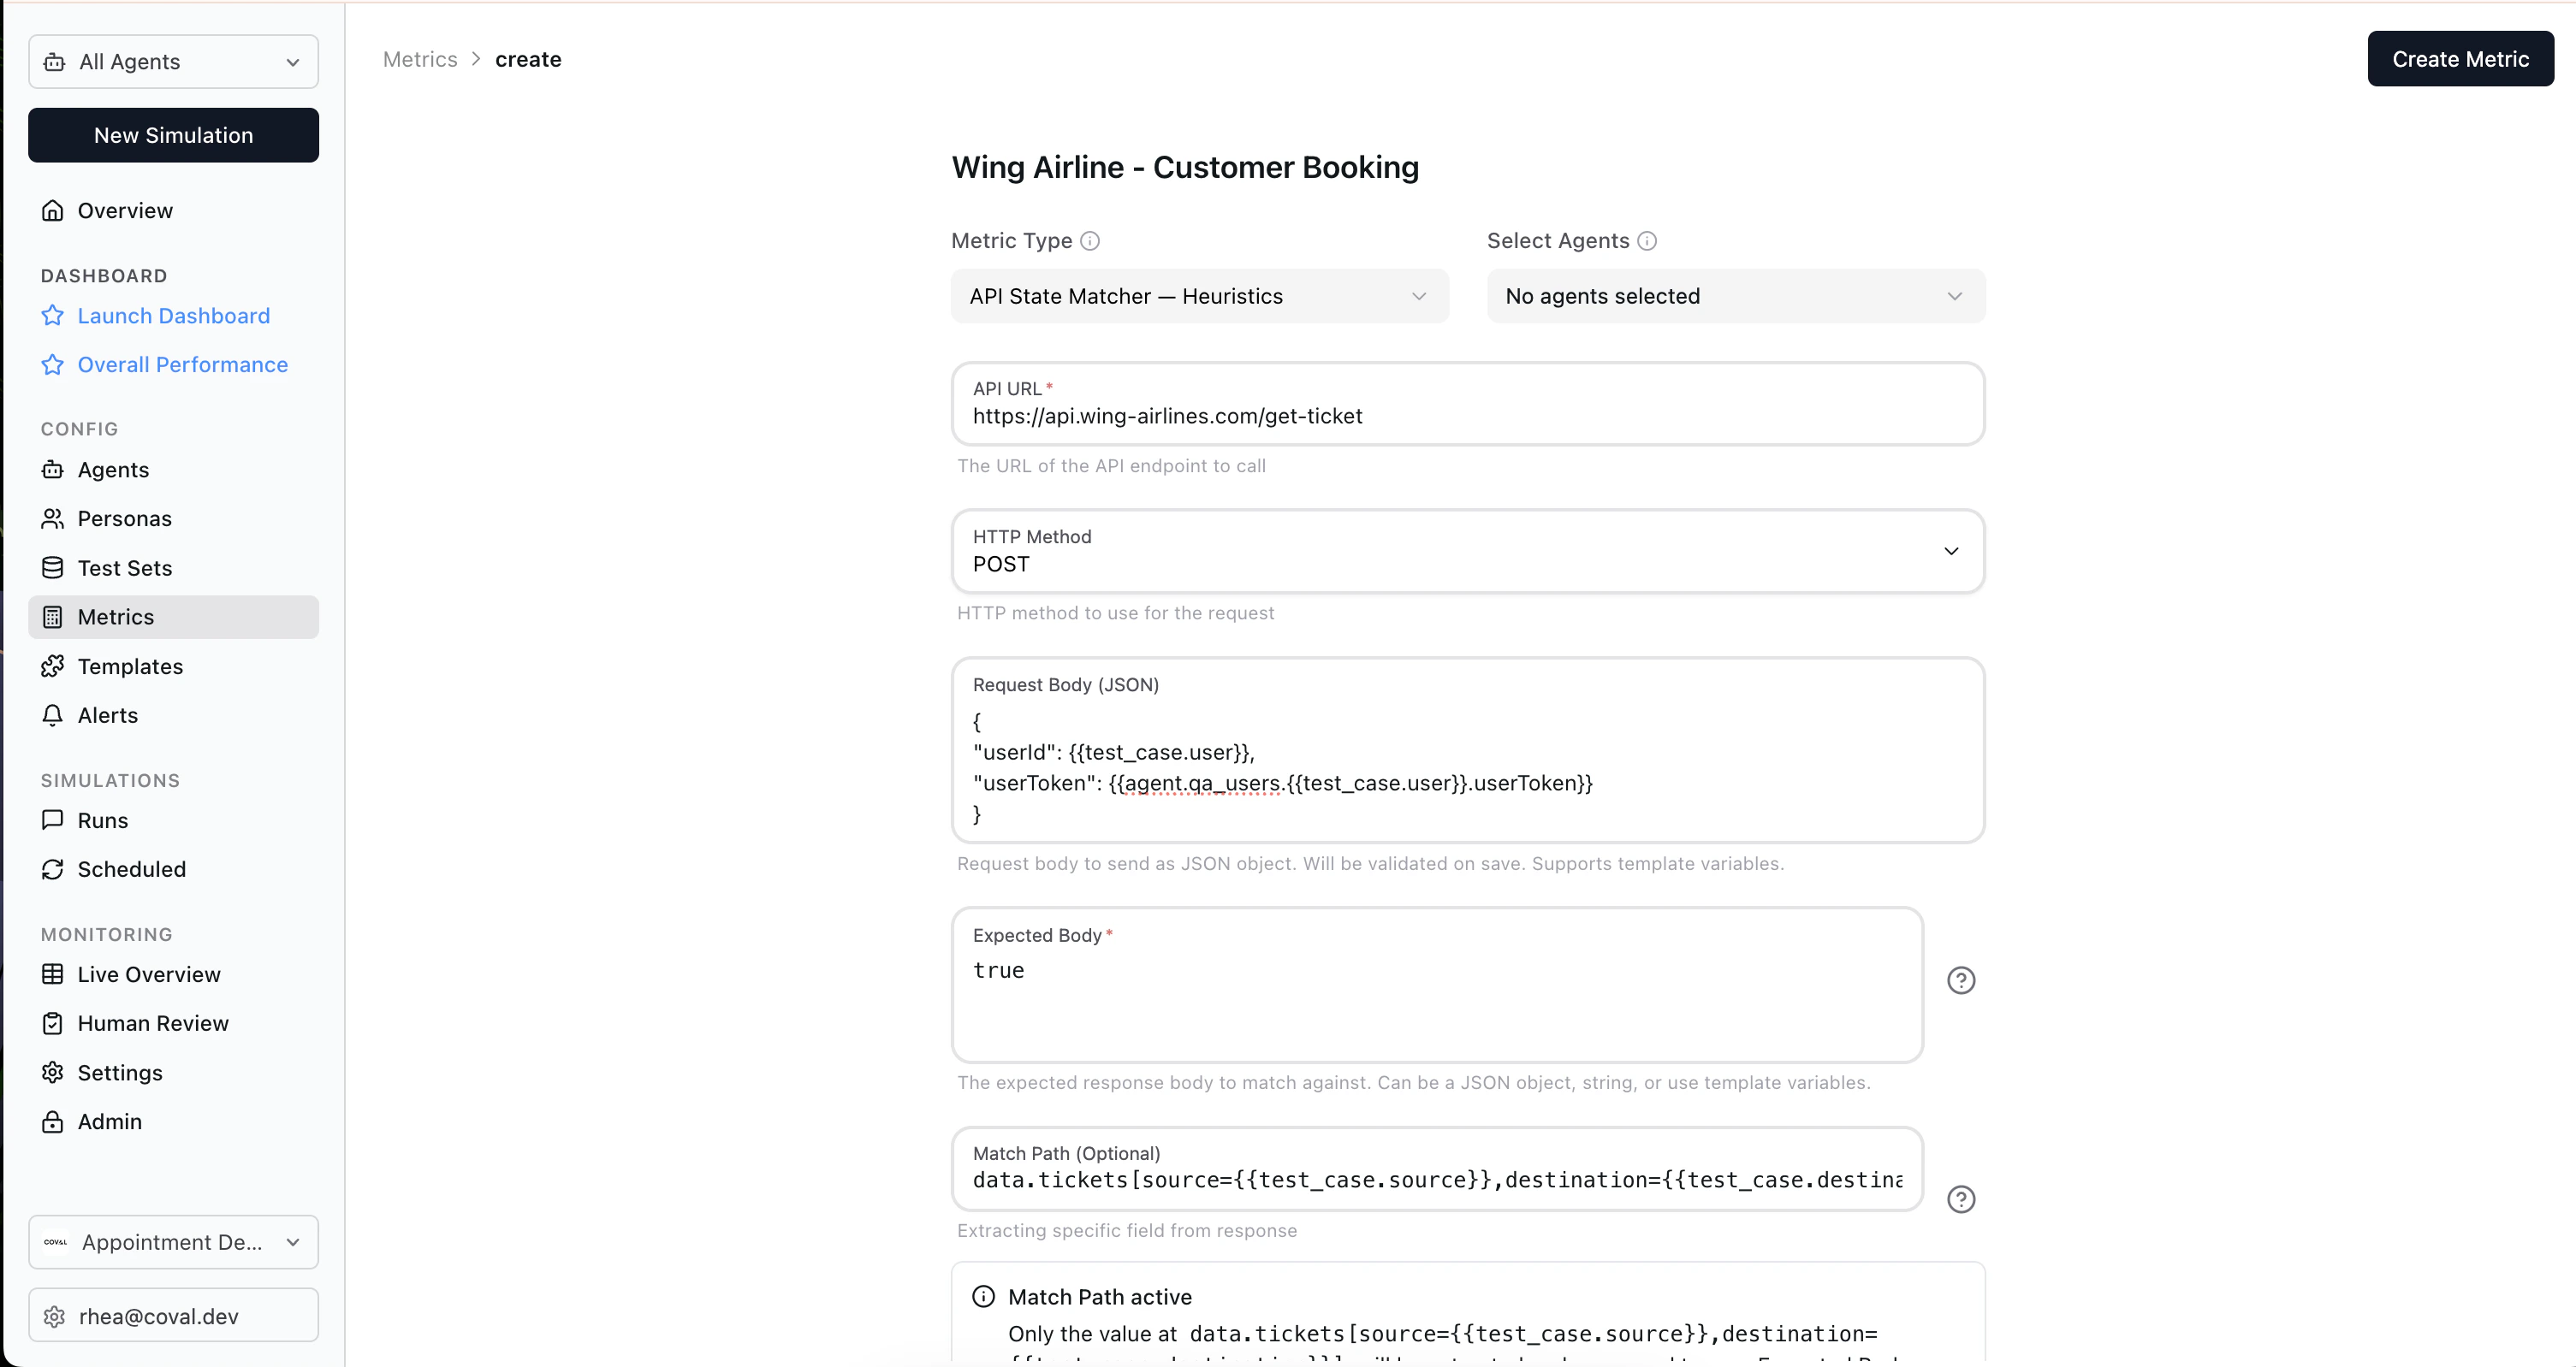The height and width of the screenshot is (1367, 2576).
Task: Click the Scheduled refresh icon
Action: tap(53, 869)
